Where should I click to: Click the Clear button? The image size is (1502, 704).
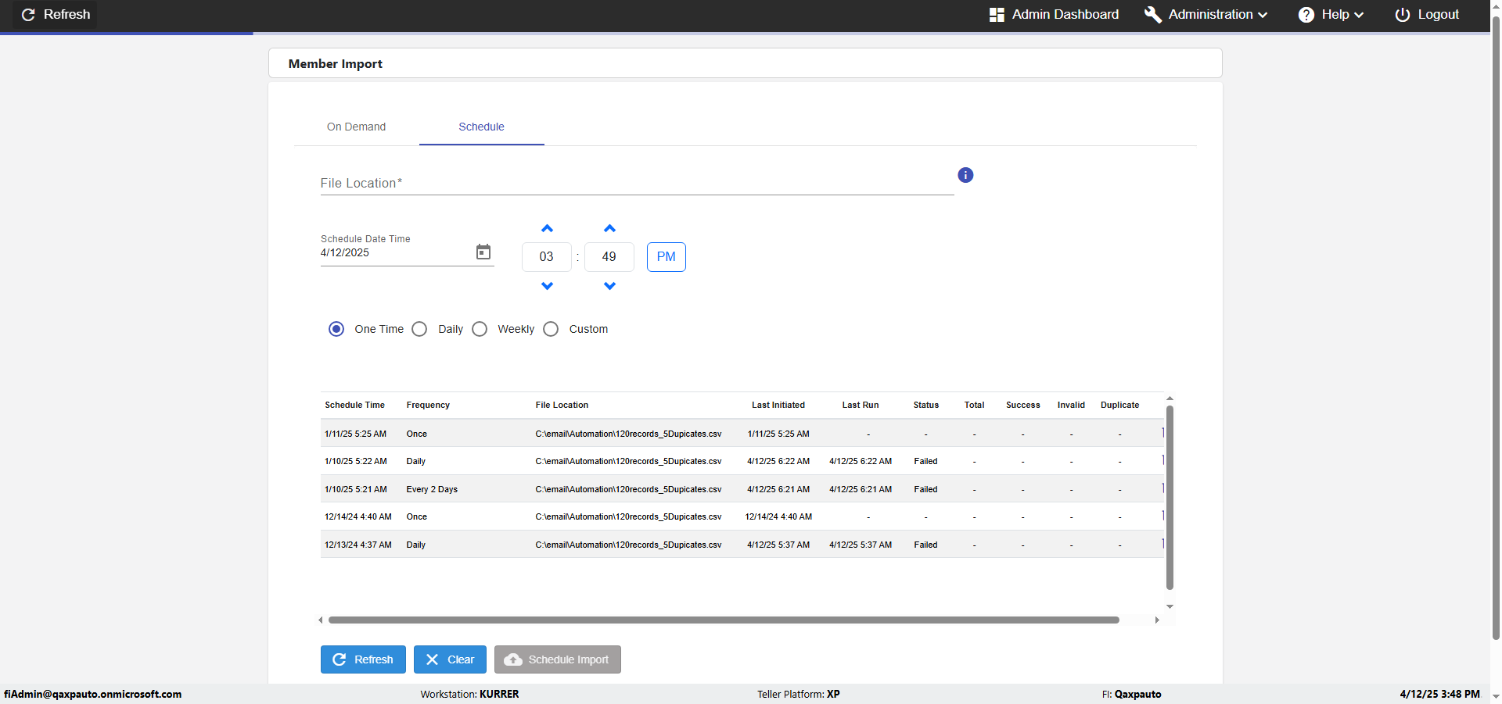pos(450,659)
